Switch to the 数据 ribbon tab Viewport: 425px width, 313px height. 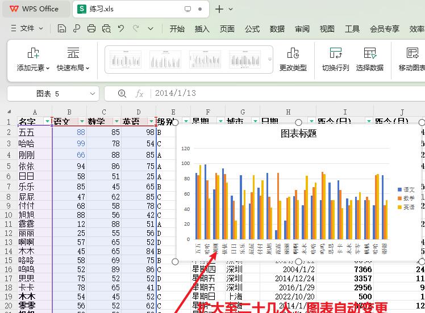277,29
